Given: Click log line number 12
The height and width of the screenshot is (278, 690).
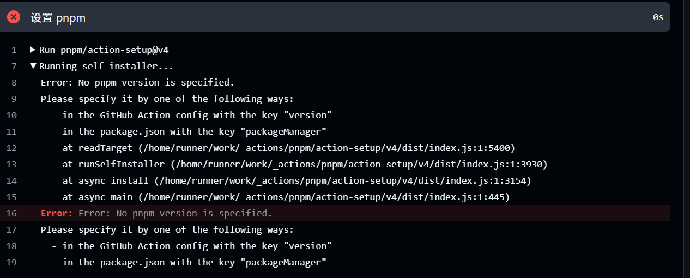Looking at the screenshot, I should coord(12,148).
